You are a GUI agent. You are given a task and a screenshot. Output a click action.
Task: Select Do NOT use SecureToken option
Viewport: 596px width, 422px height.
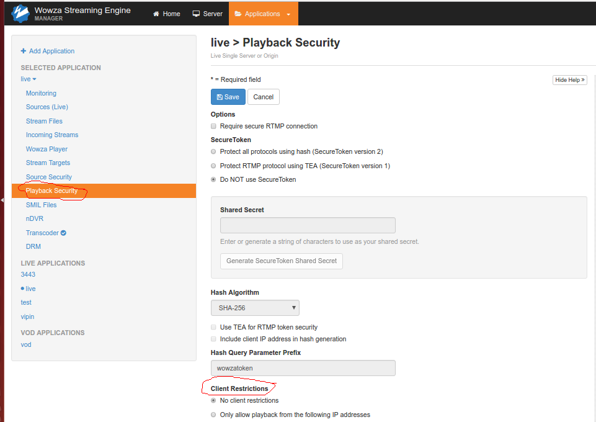213,179
